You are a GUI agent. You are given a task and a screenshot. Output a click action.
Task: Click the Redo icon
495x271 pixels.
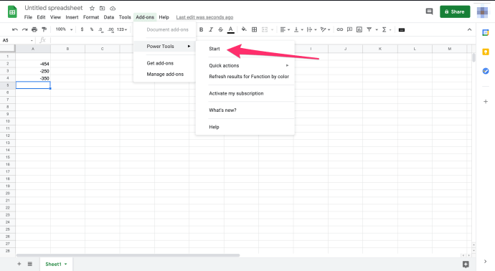click(x=24, y=29)
